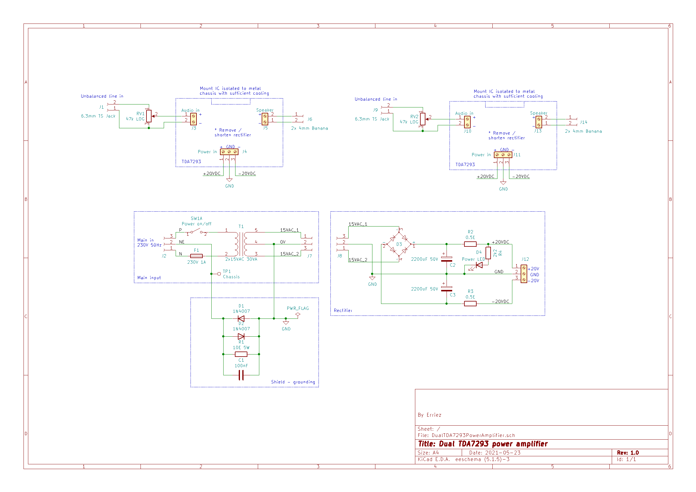Click the TP1 Chassis test point
This screenshot has width=696, height=492.
click(219, 274)
